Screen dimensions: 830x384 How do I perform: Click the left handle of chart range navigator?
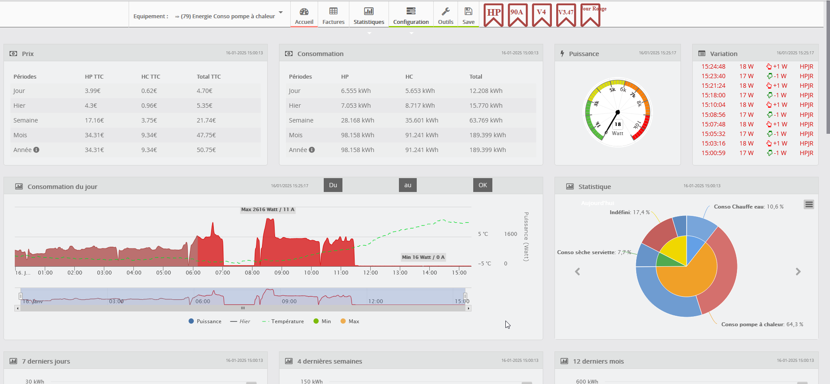[x=20, y=296]
